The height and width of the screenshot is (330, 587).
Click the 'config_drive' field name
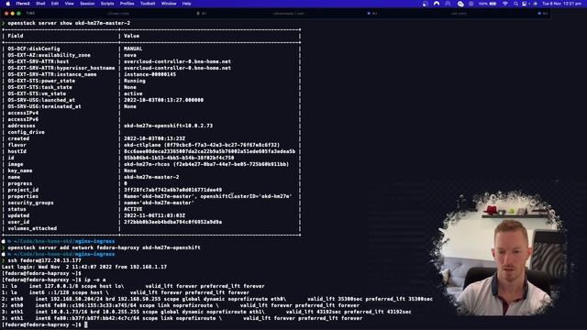(26, 132)
